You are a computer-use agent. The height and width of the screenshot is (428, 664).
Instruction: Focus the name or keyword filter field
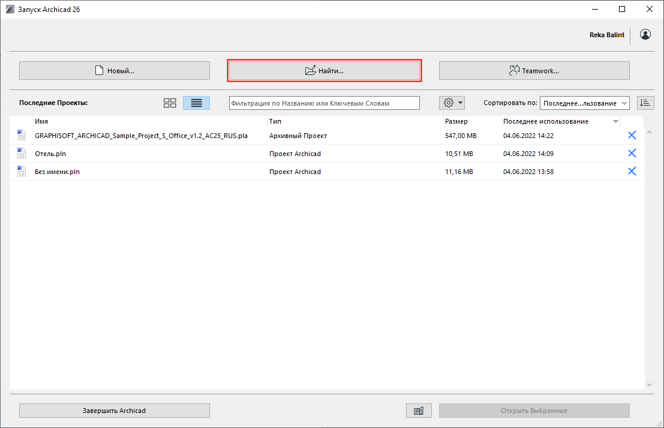pos(325,103)
